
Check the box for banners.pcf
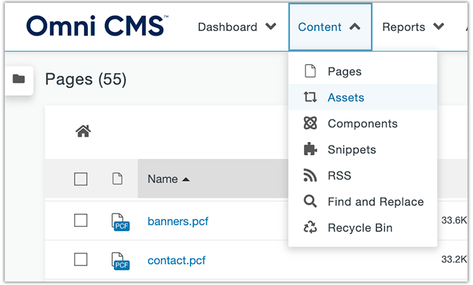[x=81, y=220]
